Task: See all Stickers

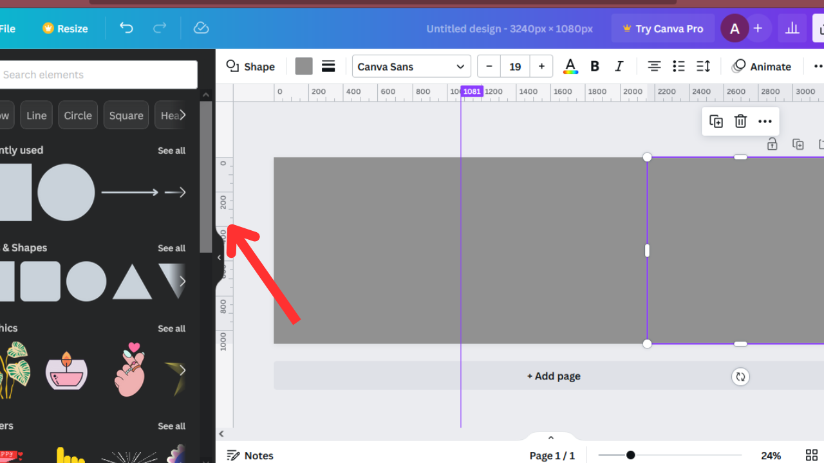Action: [x=171, y=426]
